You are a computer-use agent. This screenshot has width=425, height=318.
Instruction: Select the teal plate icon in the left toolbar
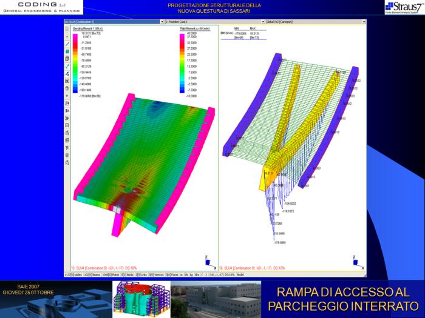pos(67,51)
